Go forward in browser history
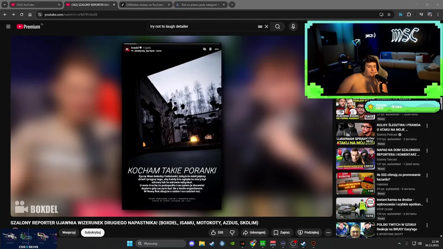 point(13,15)
